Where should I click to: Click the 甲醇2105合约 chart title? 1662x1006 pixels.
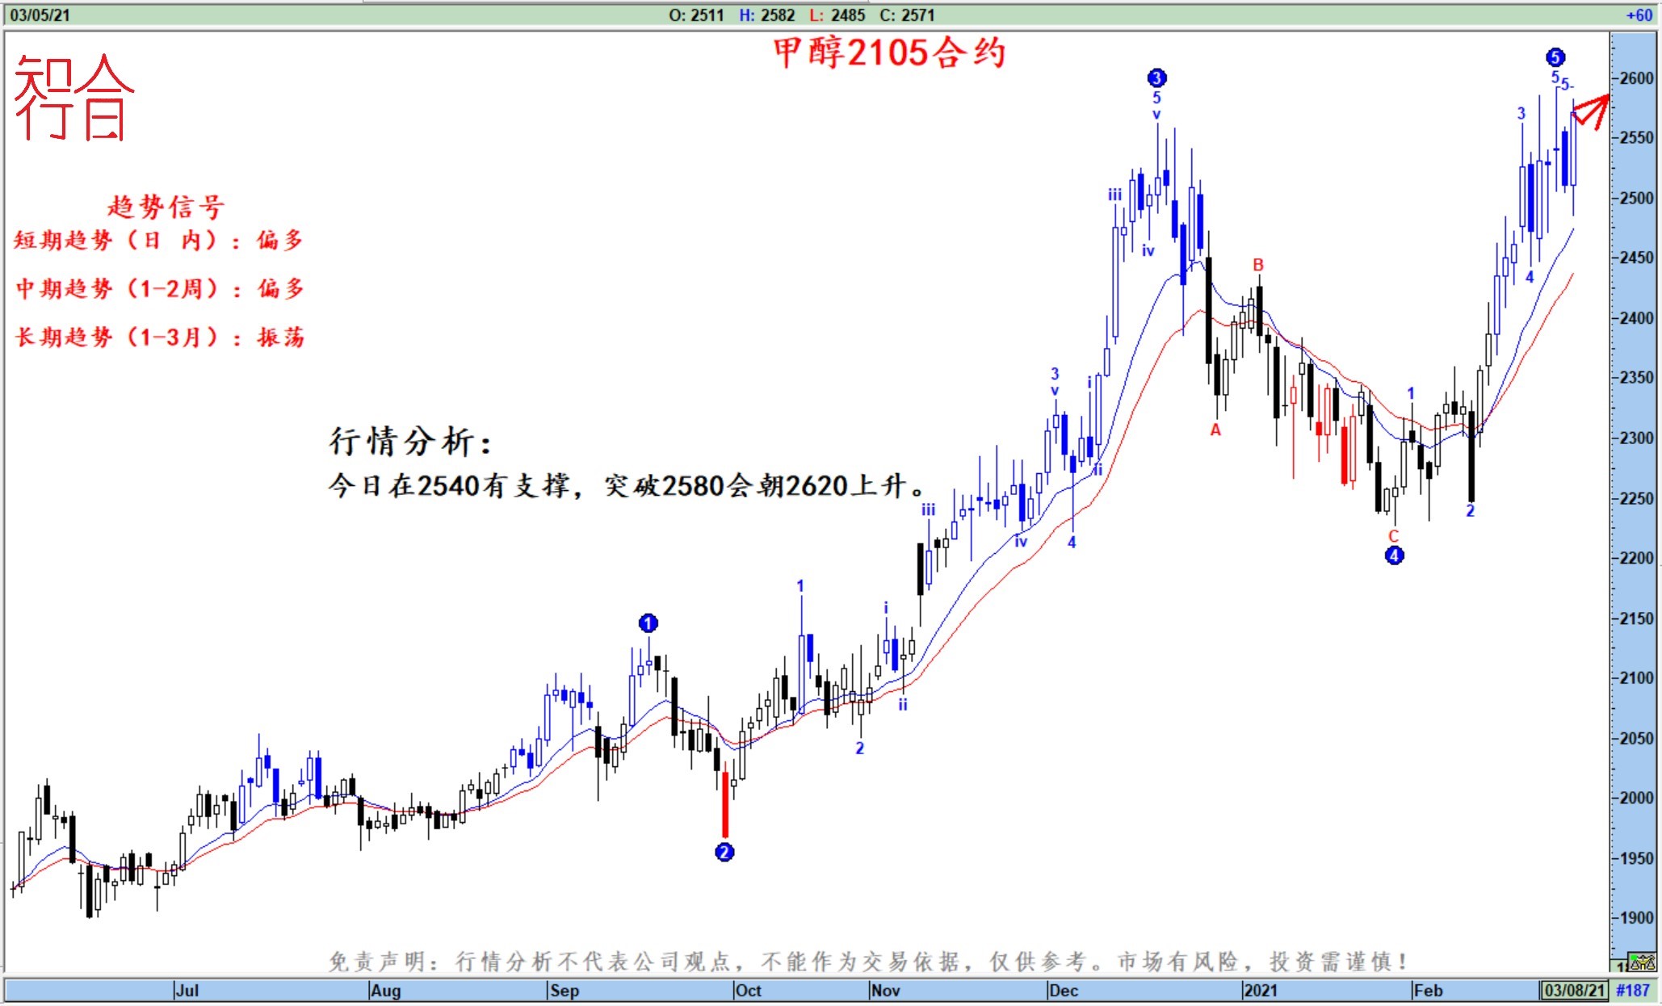(x=889, y=53)
